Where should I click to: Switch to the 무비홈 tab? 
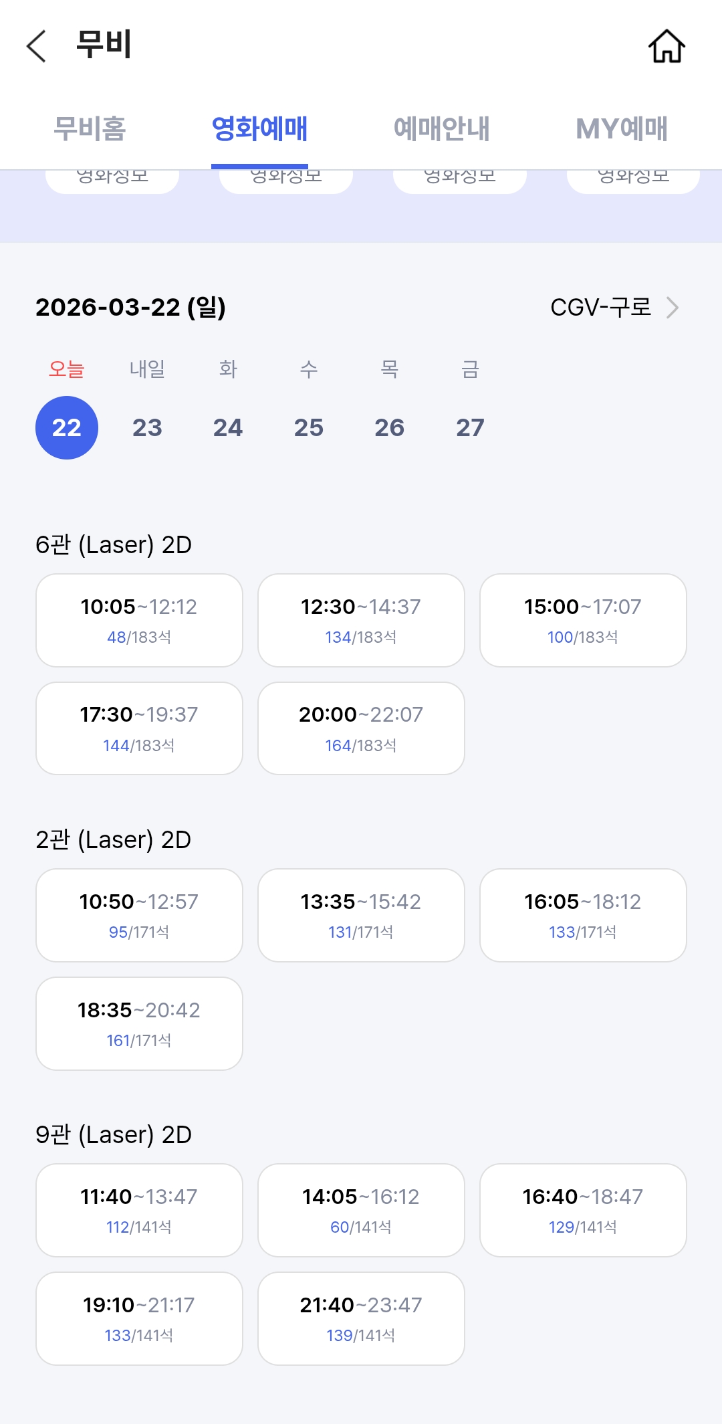[90, 128]
